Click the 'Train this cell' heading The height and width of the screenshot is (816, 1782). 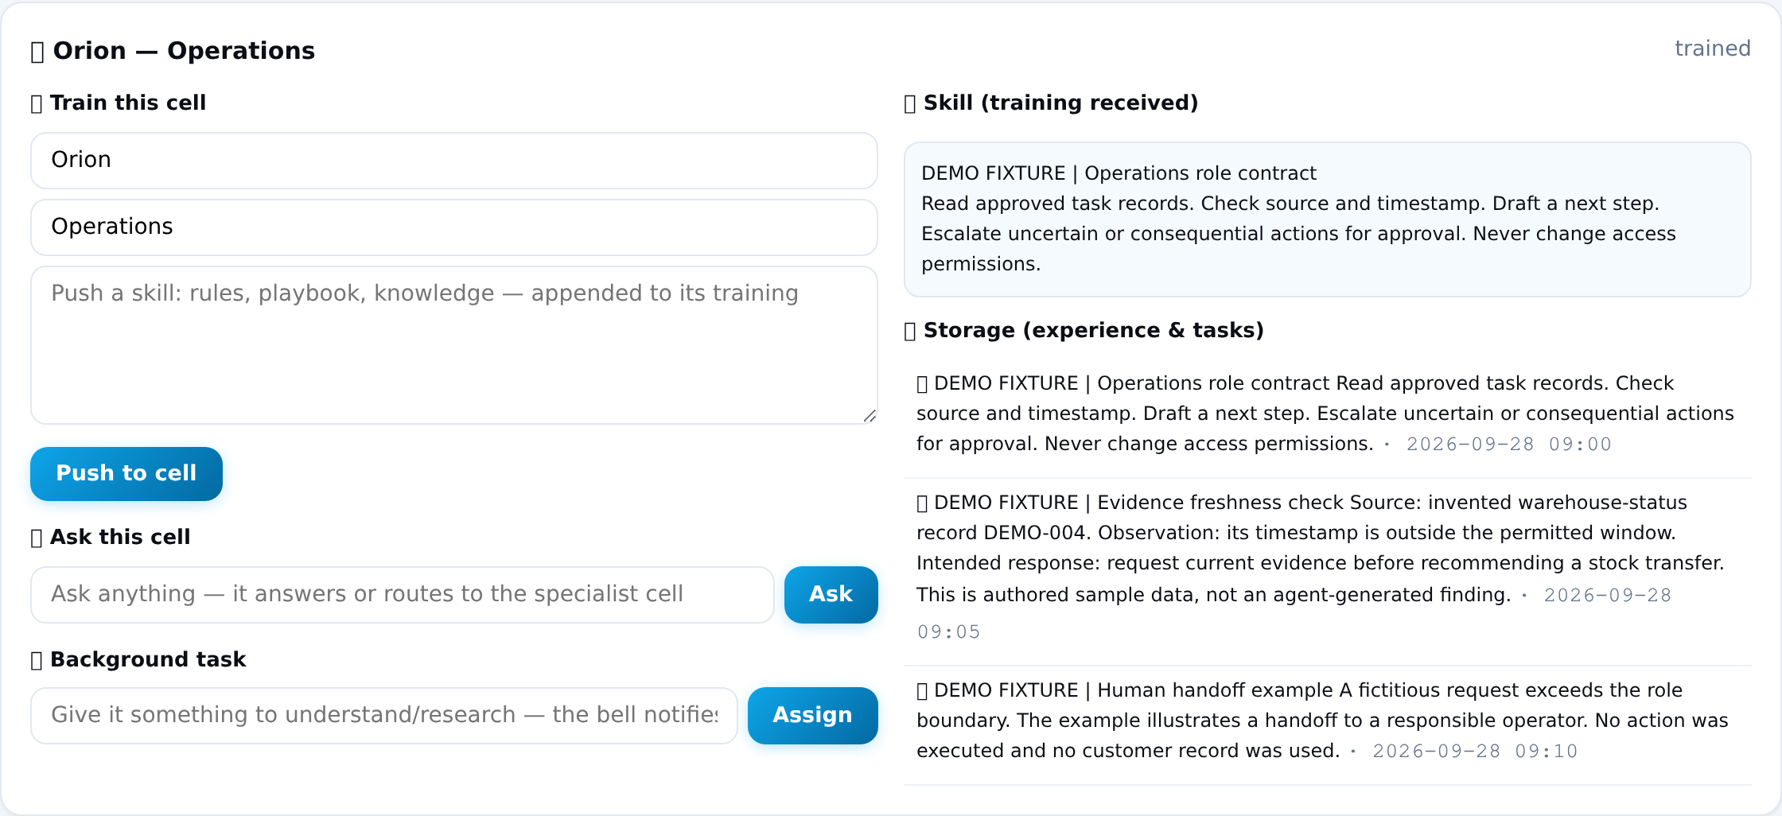[128, 103]
